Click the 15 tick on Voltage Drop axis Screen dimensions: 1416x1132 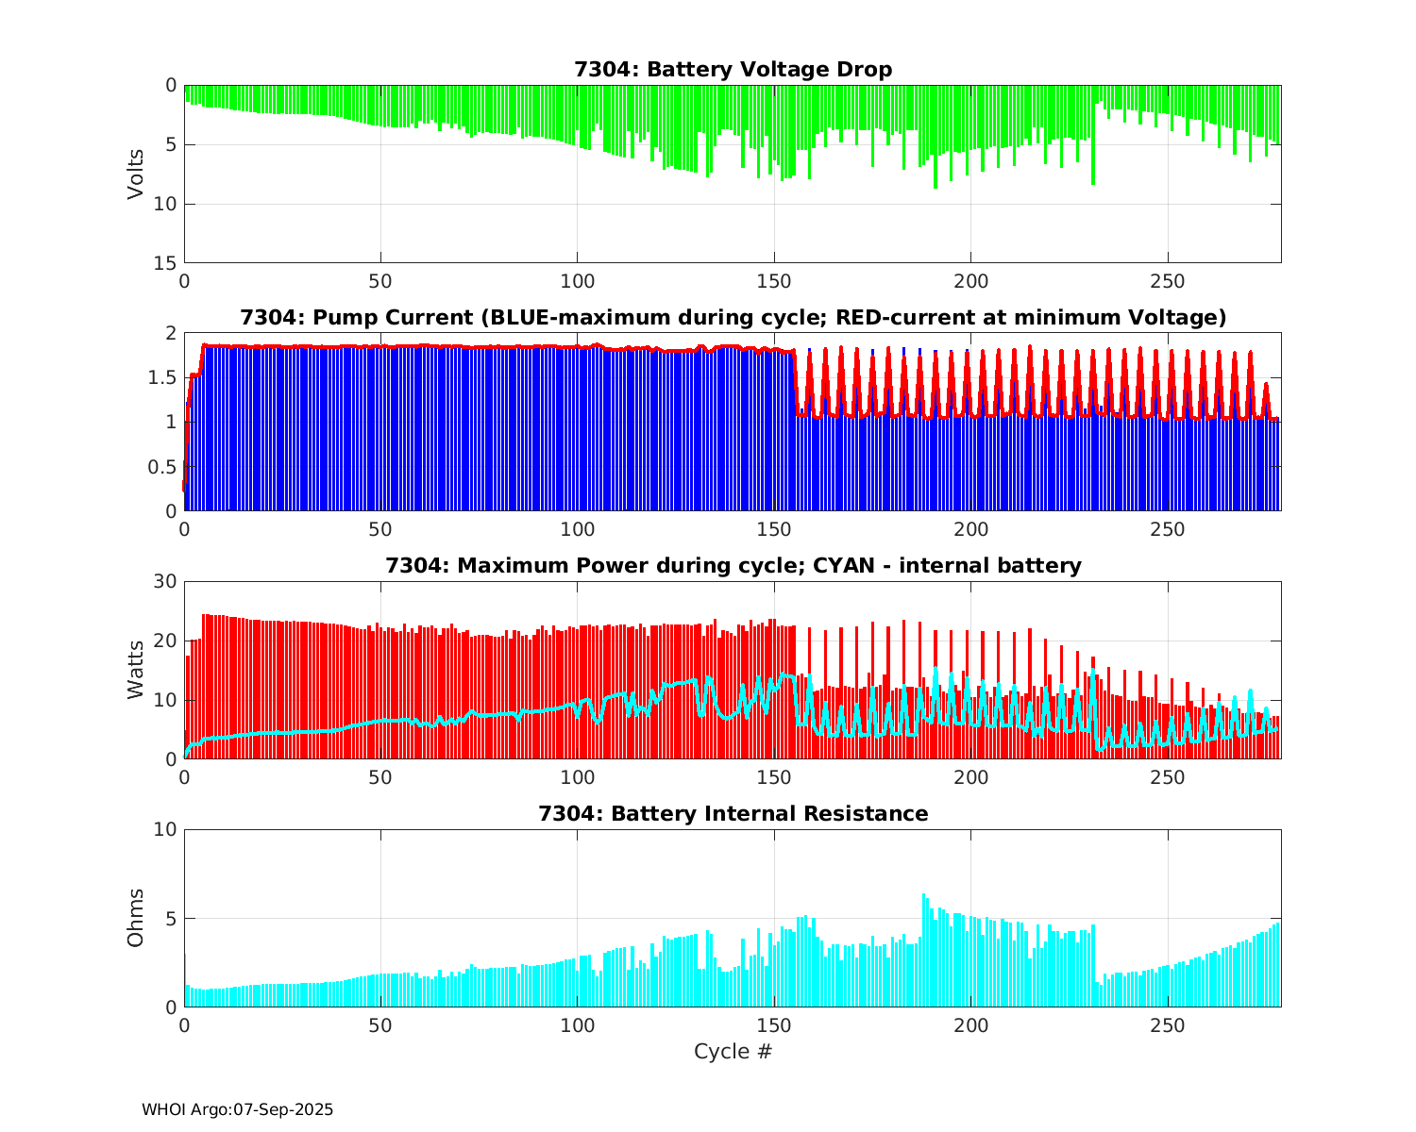pyautogui.click(x=166, y=263)
